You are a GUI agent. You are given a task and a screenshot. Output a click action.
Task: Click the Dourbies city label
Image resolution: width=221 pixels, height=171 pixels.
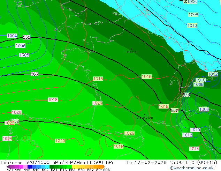[x=145, y=117]
